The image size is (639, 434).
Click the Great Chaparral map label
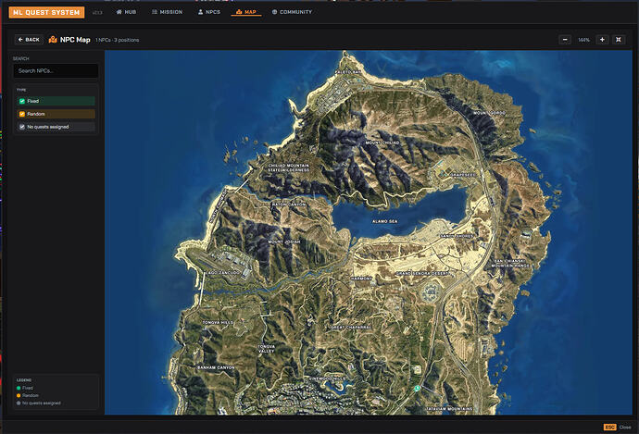[350, 328]
